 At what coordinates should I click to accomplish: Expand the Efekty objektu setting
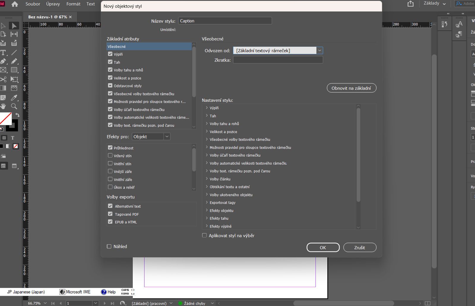(207, 210)
